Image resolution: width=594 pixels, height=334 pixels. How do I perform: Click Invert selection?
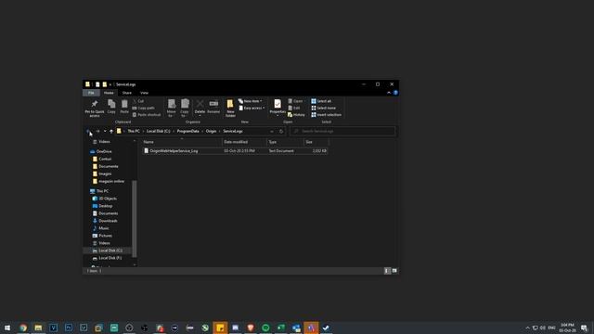point(326,115)
